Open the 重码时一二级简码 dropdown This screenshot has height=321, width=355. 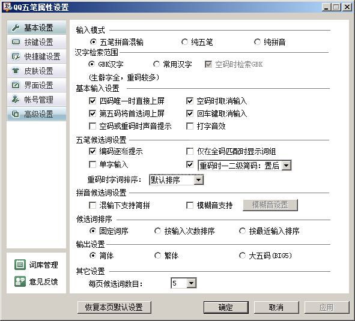[x=287, y=166]
